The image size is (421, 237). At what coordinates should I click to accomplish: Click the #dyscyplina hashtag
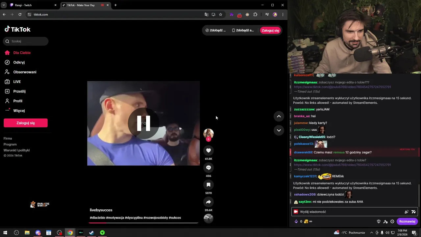[x=134, y=218]
